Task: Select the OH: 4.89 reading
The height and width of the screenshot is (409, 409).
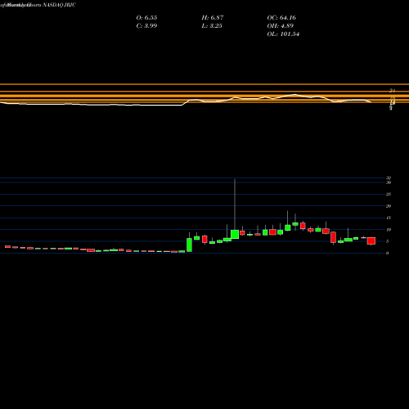Action: pyautogui.click(x=281, y=26)
